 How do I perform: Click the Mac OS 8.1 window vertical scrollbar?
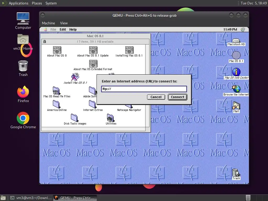[x=147, y=86]
